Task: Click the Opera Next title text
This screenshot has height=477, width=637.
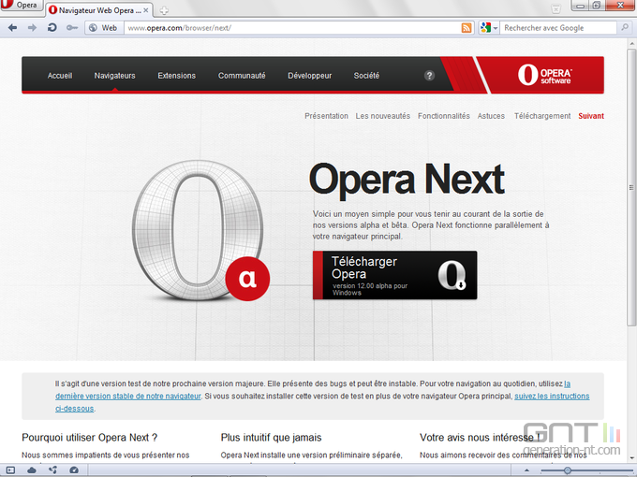Action: pyautogui.click(x=407, y=180)
